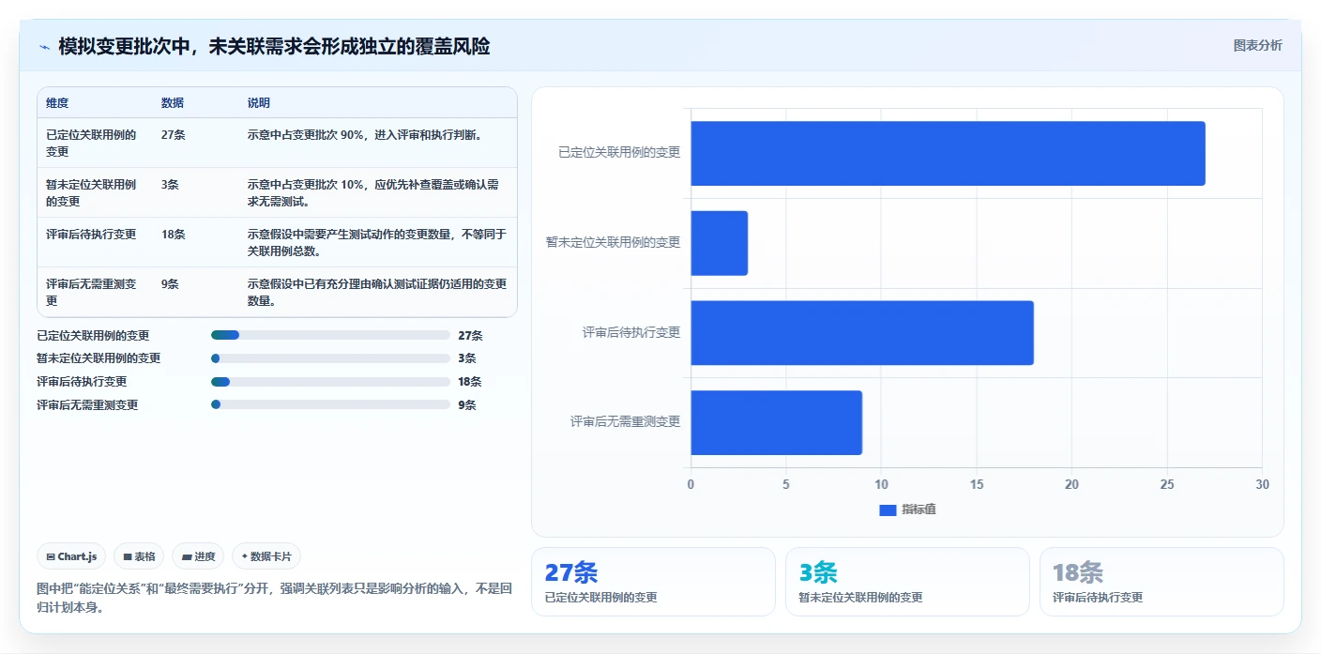Click the chart bar for 暂未定位关联用例的变更
Screen dimensions: 1321x654
tap(720, 243)
